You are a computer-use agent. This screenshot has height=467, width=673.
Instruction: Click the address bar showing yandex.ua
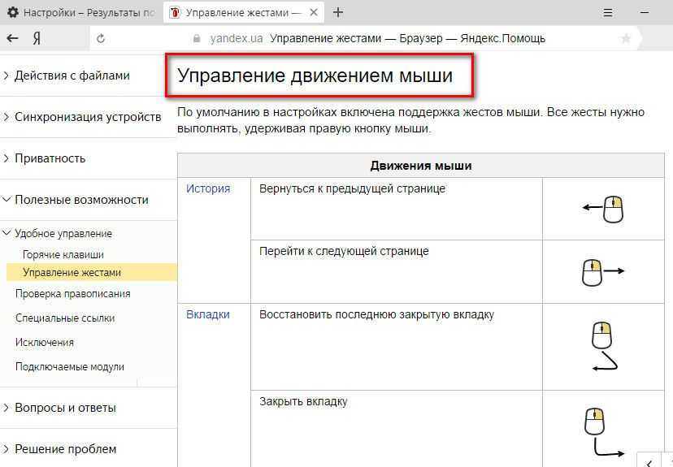(406, 38)
